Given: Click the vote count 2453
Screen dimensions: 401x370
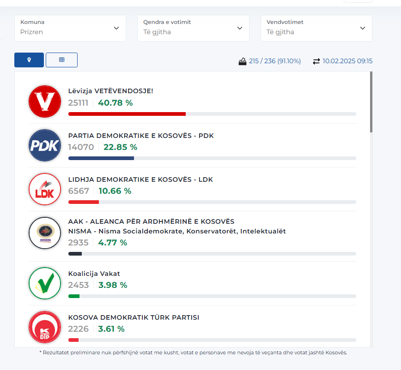Looking at the screenshot, I should coord(79,285).
